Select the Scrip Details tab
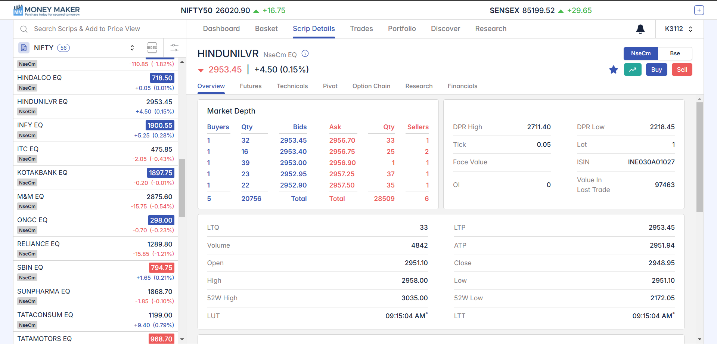The height and width of the screenshot is (344, 717). click(x=314, y=29)
